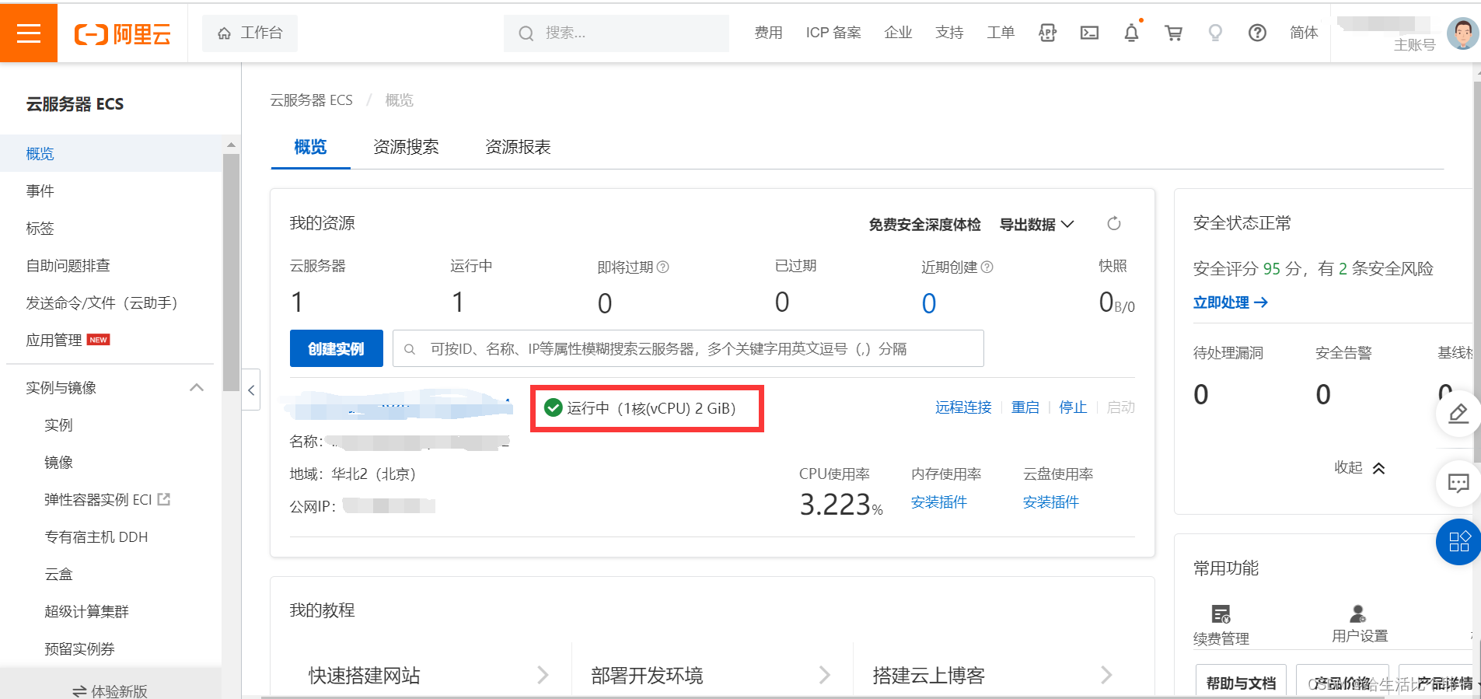Open the 导出数据 dropdown

click(x=1036, y=225)
